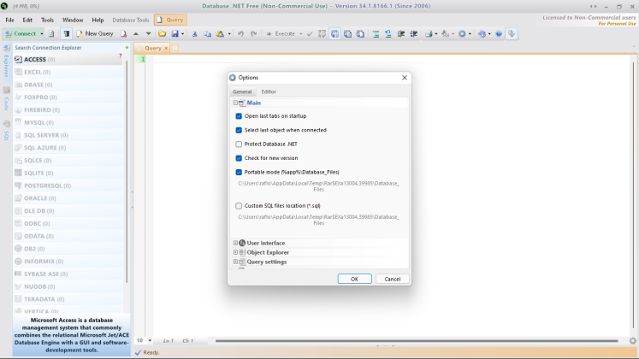This screenshot has width=639, height=359.
Task: Click Cancel in the Options dialog
Action: point(392,279)
